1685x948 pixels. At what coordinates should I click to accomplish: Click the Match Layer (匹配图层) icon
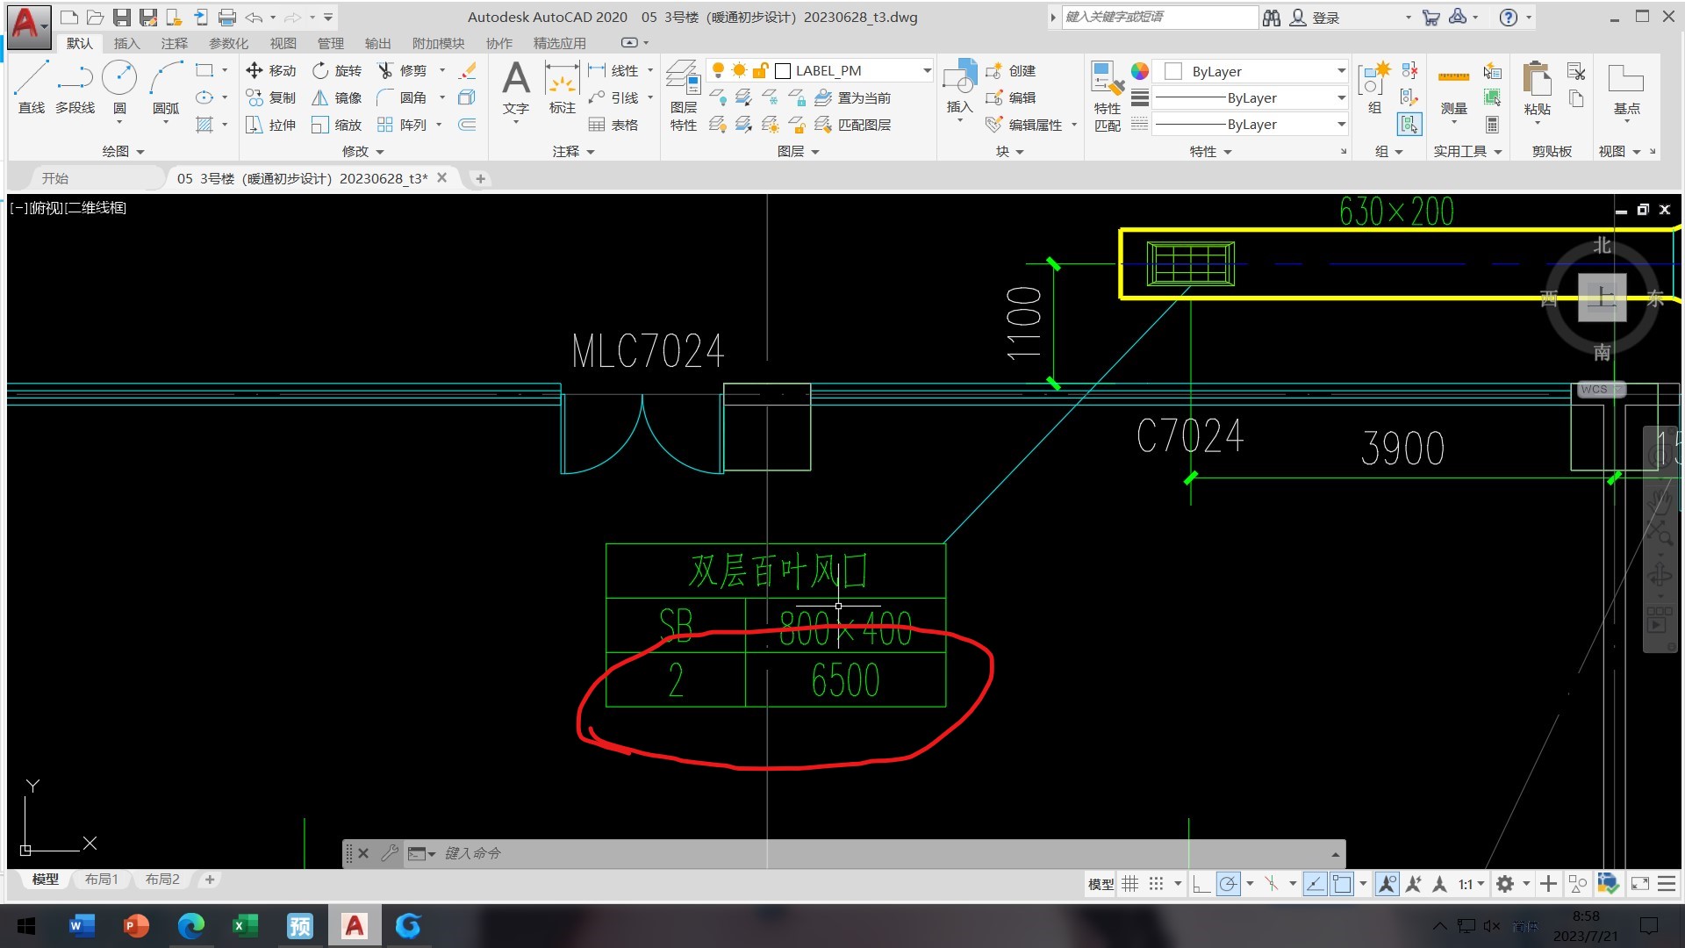823,125
